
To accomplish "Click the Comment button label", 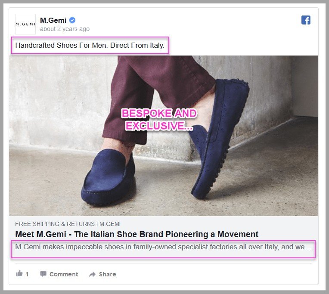I will pyautogui.click(x=64, y=274).
